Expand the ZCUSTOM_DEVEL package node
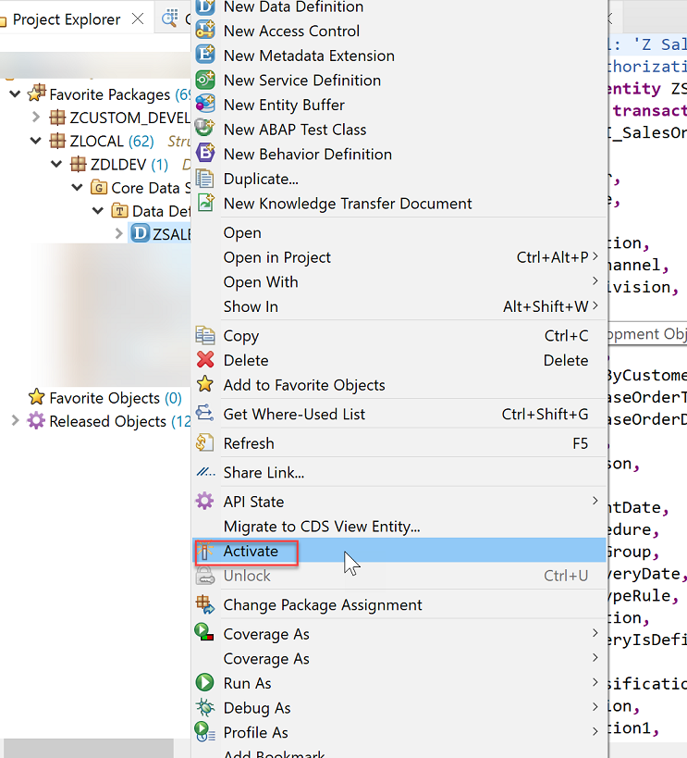The height and width of the screenshot is (758, 687). [36, 117]
